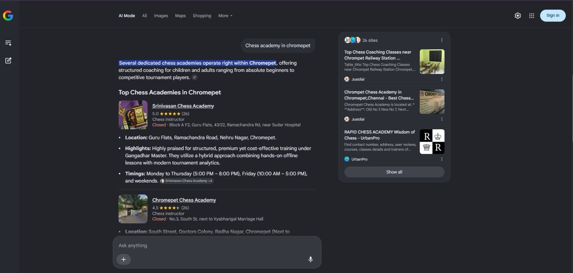Image resolution: width=573 pixels, height=273 pixels.
Task: Open the Google apps grid icon
Action: pyautogui.click(x=531, y=16)
